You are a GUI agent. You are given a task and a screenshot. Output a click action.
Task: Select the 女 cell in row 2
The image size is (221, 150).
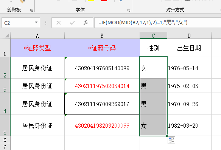coord(153,68)
